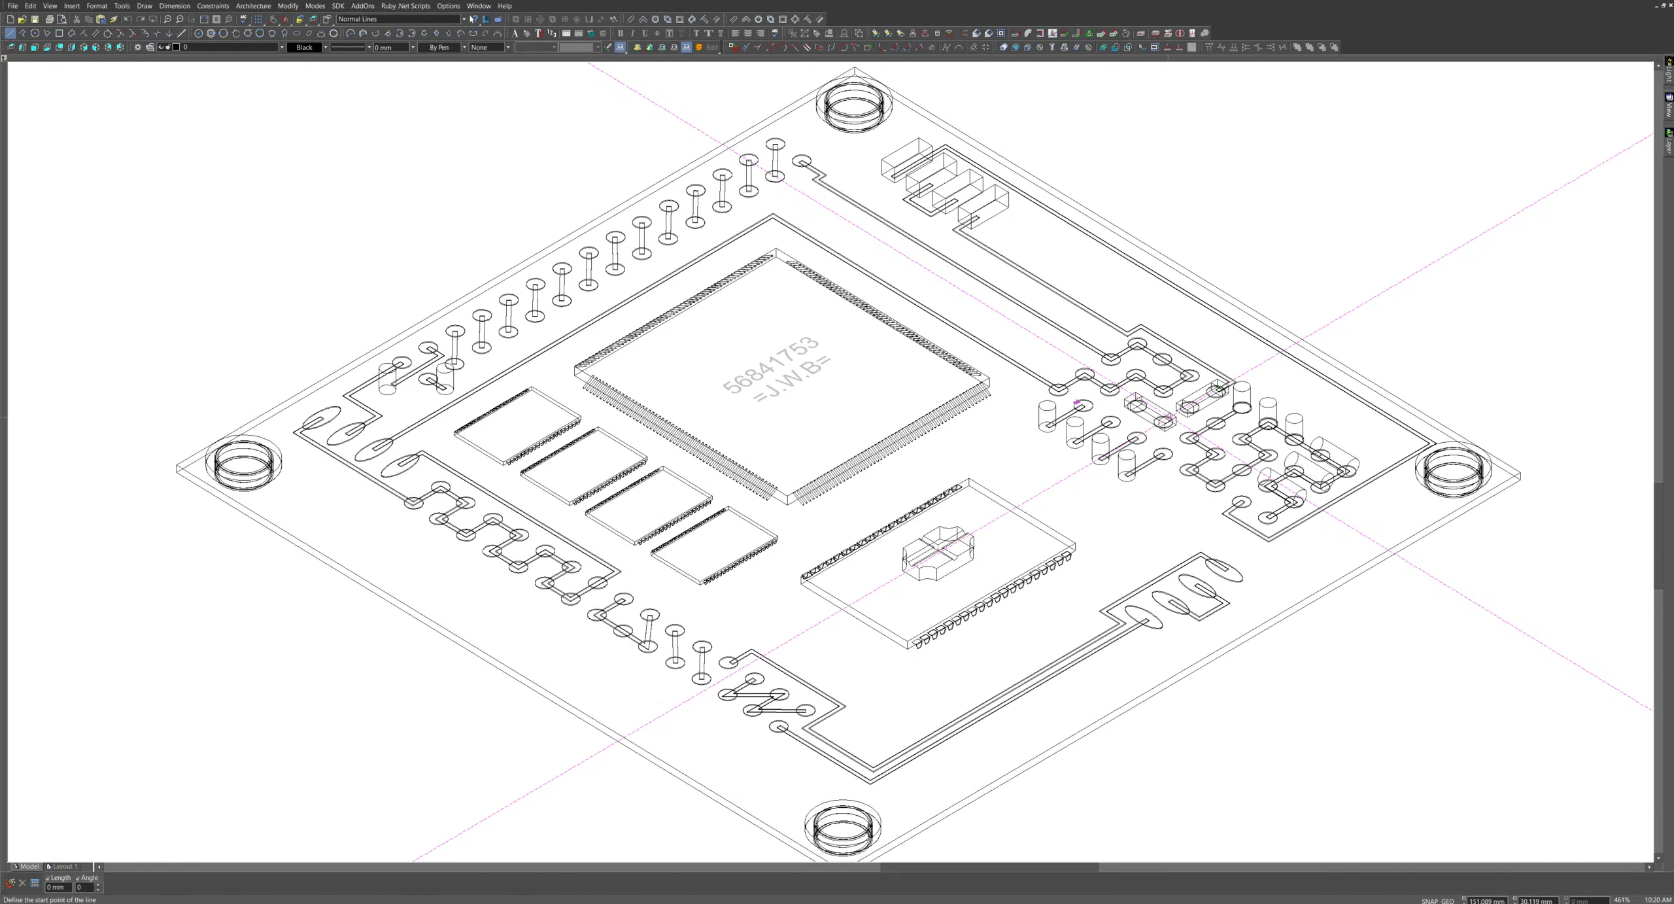This screenshot has height=904, width=1674.
Task: Click the Bold formatting button
Action: [x=621, y=33]
